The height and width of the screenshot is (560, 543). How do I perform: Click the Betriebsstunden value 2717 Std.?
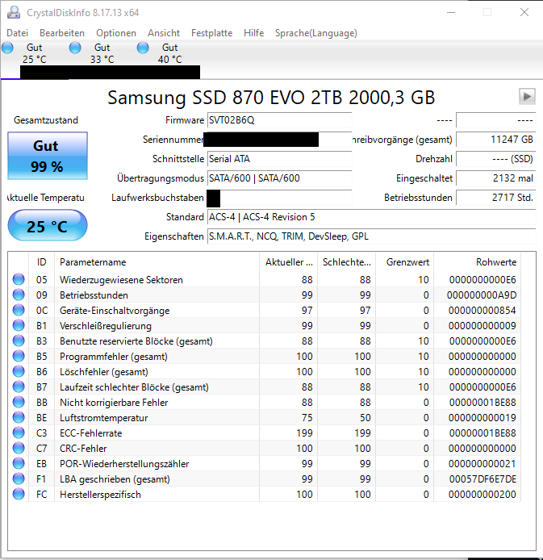[496, 197]
